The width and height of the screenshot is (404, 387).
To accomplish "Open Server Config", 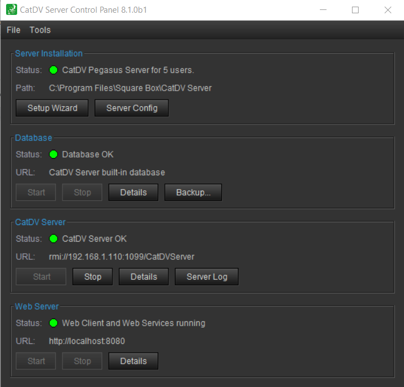I will coord(132,108).
